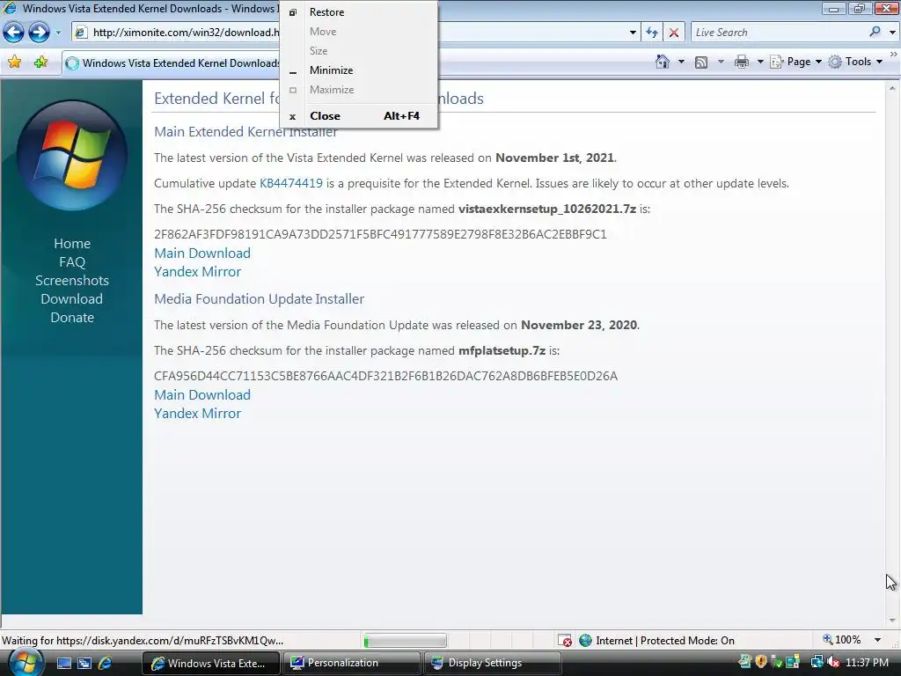This screenshot has height=676, width=901.
Task: Click the RSS Feeds icon in toolbar
Action: pyautogui.click(x=701, y=62)
